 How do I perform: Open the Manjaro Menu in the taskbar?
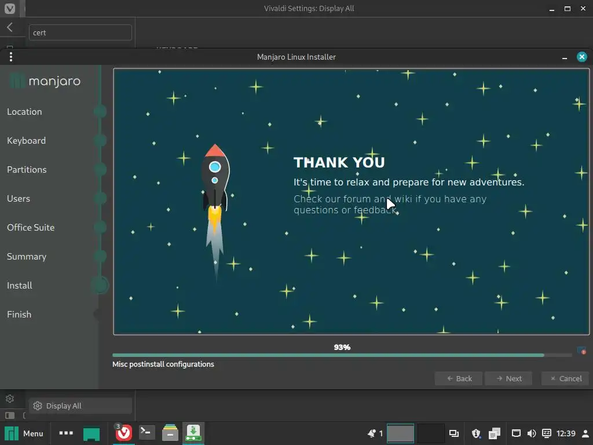point(24,433)
